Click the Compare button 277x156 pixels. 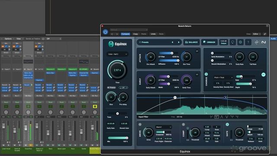(125, 34)
